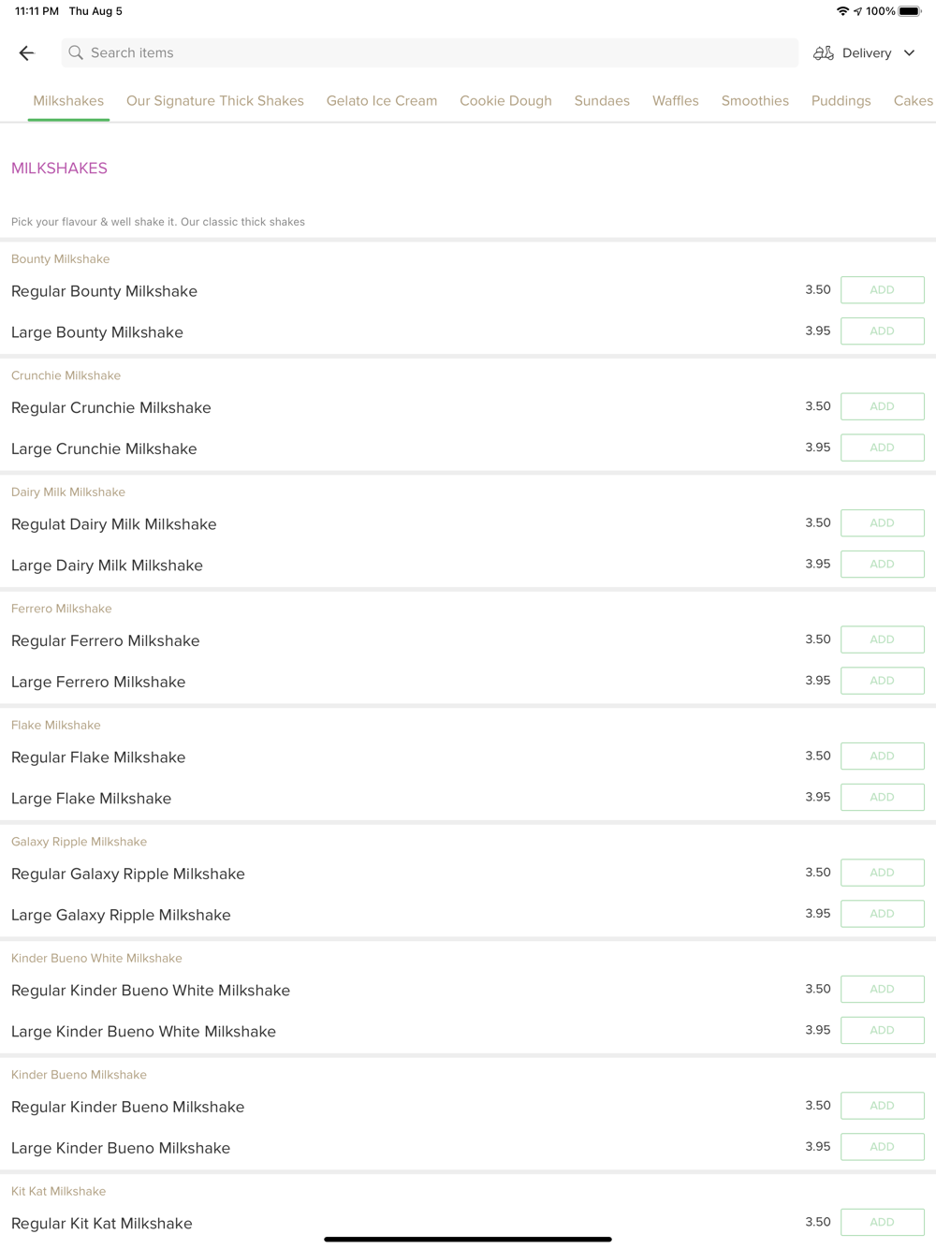936x1249 pixels.
Task: Show the Smoothies tab
Action: [755, 101]
